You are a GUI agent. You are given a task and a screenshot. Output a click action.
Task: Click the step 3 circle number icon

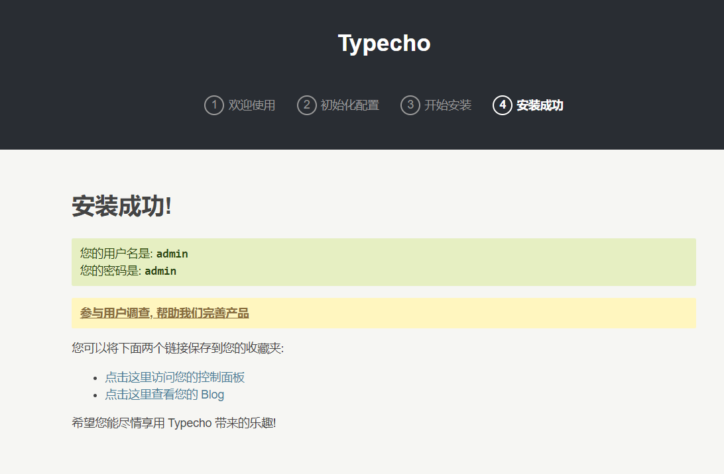pyautogui.click(x=410, y=105)
